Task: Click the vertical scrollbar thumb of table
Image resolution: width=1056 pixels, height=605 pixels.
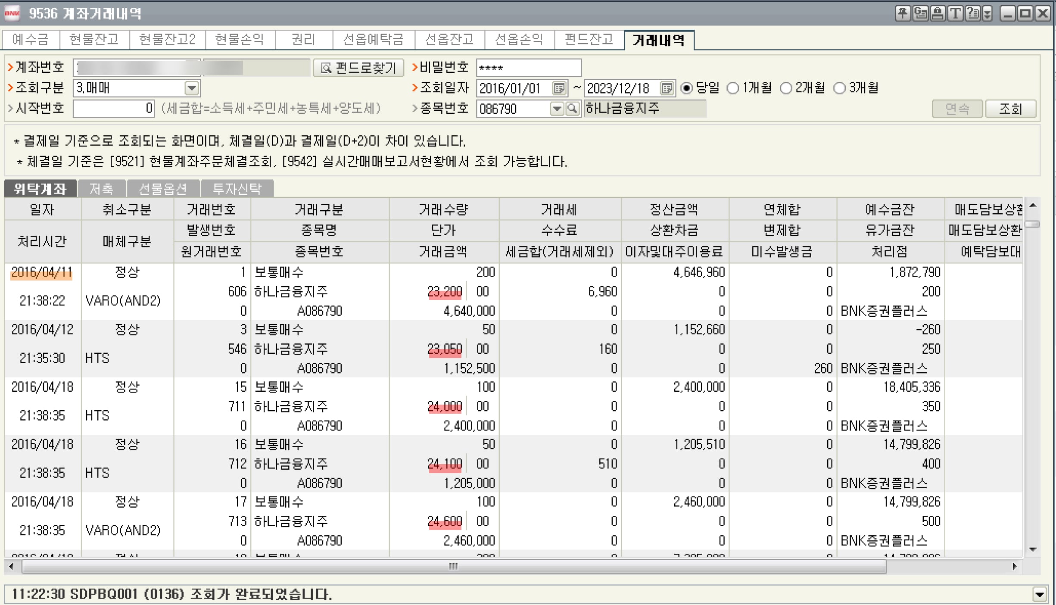Action: (x=1032, y=224)
